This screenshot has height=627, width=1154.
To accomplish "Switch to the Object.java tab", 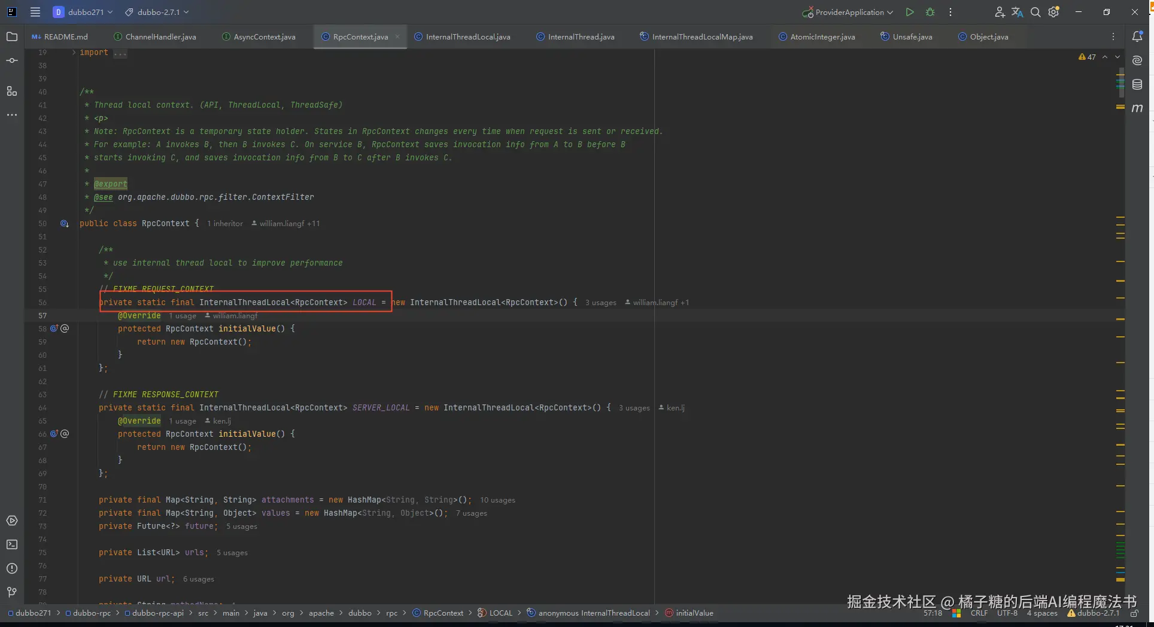I will coord(983,36).
